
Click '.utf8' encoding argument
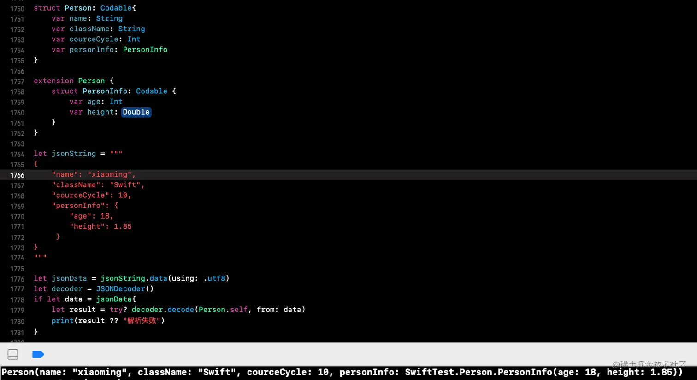click(x=214, y=278)
